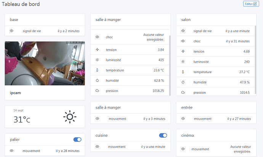
Task: Click the '1018.25' pressure value
Action: click(158, 91)
